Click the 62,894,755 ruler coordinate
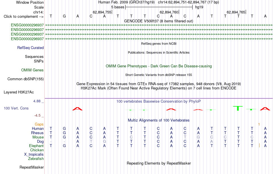Image resolution: width=273 pixels, height=174 pixels. (x=102, y=12)
